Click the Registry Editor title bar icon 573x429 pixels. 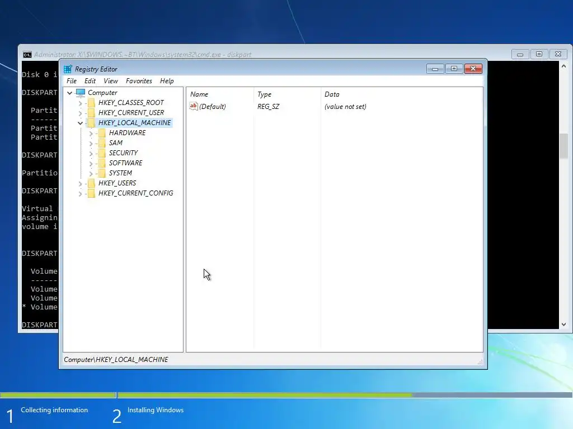[68, 69]
